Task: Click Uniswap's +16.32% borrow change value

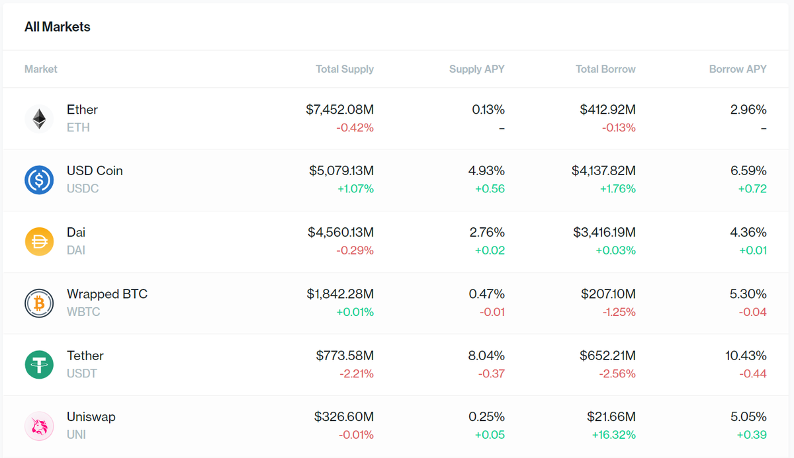Action: click(x=613, y=434)
